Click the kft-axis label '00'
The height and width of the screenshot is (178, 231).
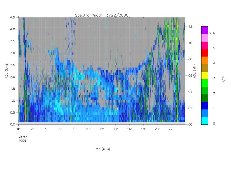tap(190, 124)
